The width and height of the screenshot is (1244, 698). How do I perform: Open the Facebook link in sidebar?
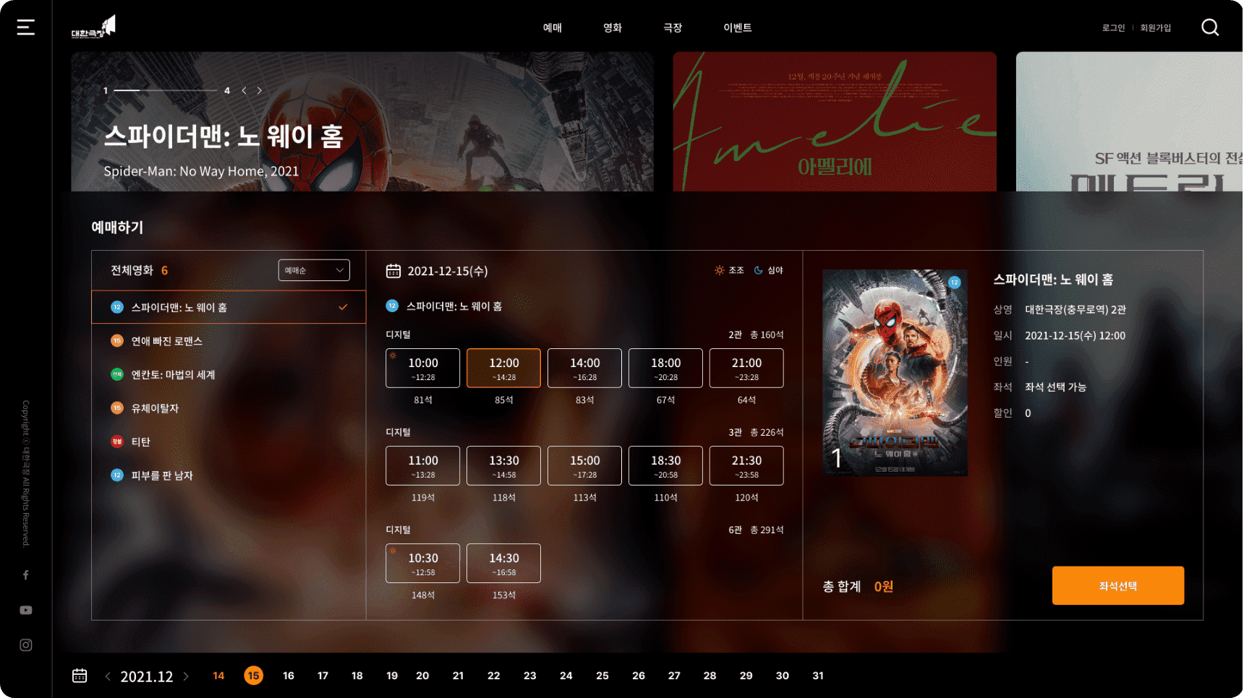[26, 575]
